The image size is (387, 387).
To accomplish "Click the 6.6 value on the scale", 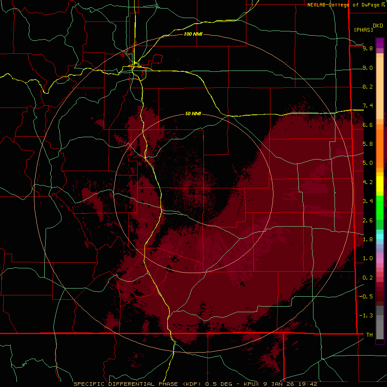I will [368, 125].
